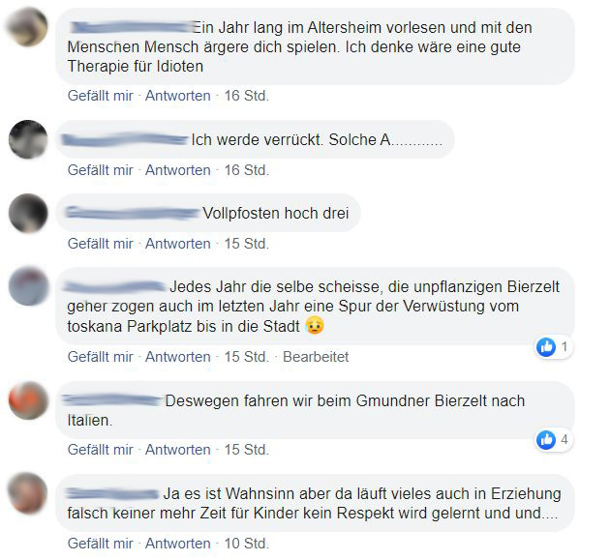Click the like icon showing 4 reactions

546,440
